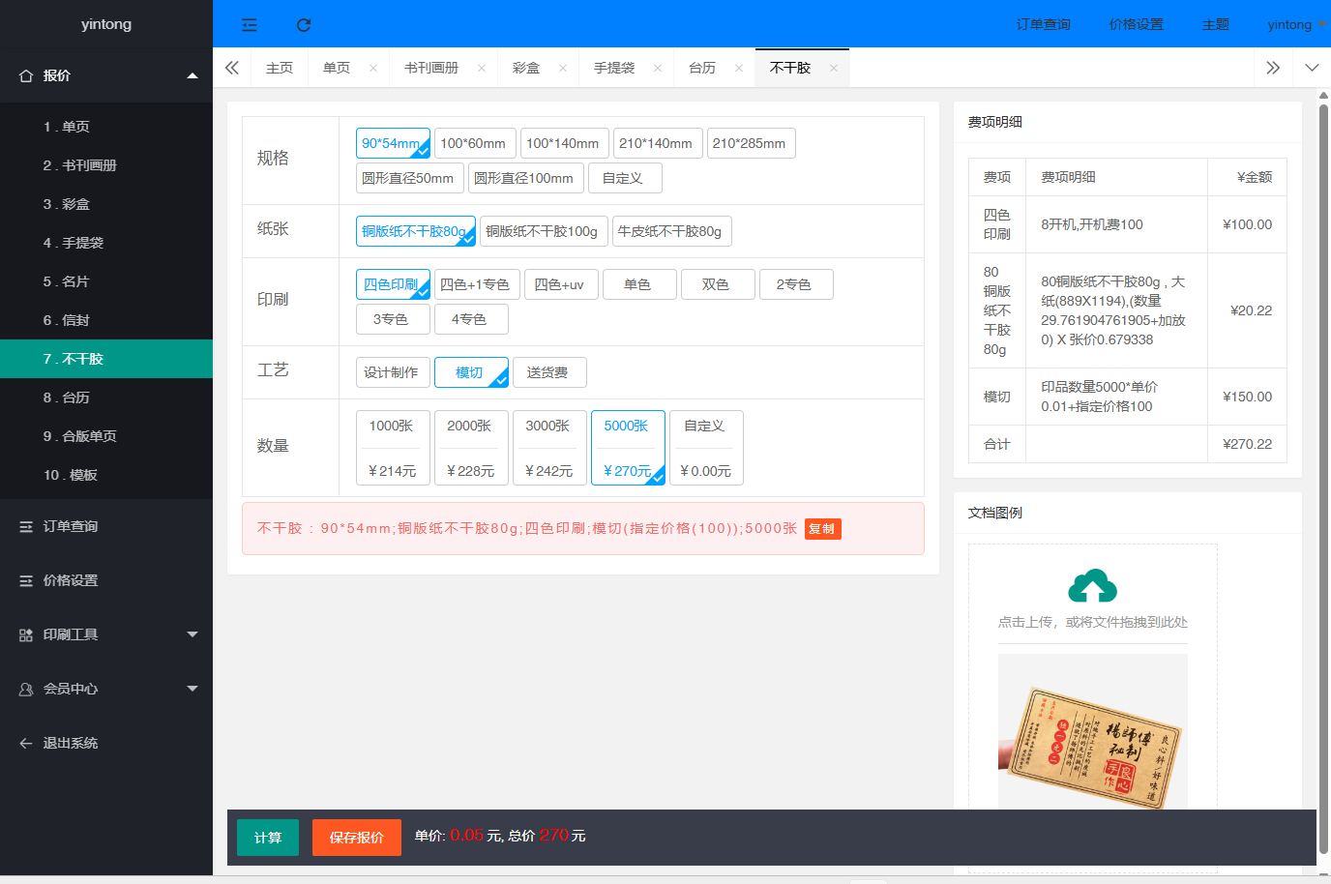This screenshot has height=884, width=1331.
Task: Open 价格设置 in the top navigation
Action: [1136, 24]
